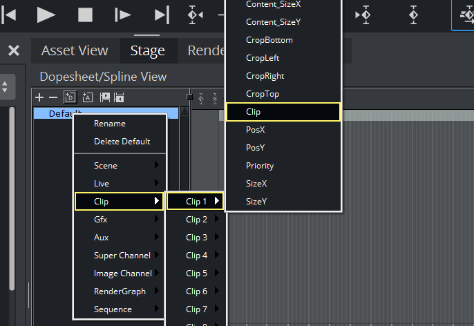This screenshot has width=474, height=326.
Task: Select the Stage tab
Action: [x=147, y=50]
